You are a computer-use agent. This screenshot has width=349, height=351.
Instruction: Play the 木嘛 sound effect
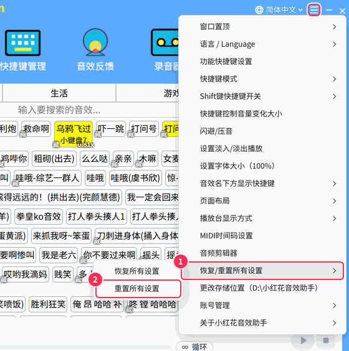pyautogui.click(x=148, y=159)
